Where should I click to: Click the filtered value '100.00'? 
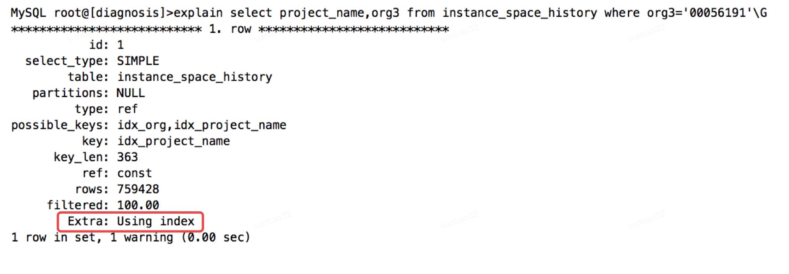tap(138, 205)
